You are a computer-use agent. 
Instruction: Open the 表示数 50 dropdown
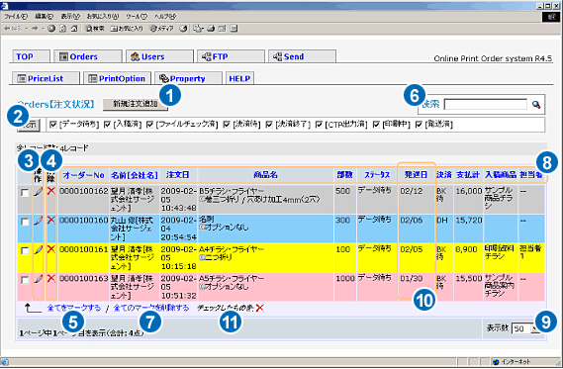click(525, 328)
